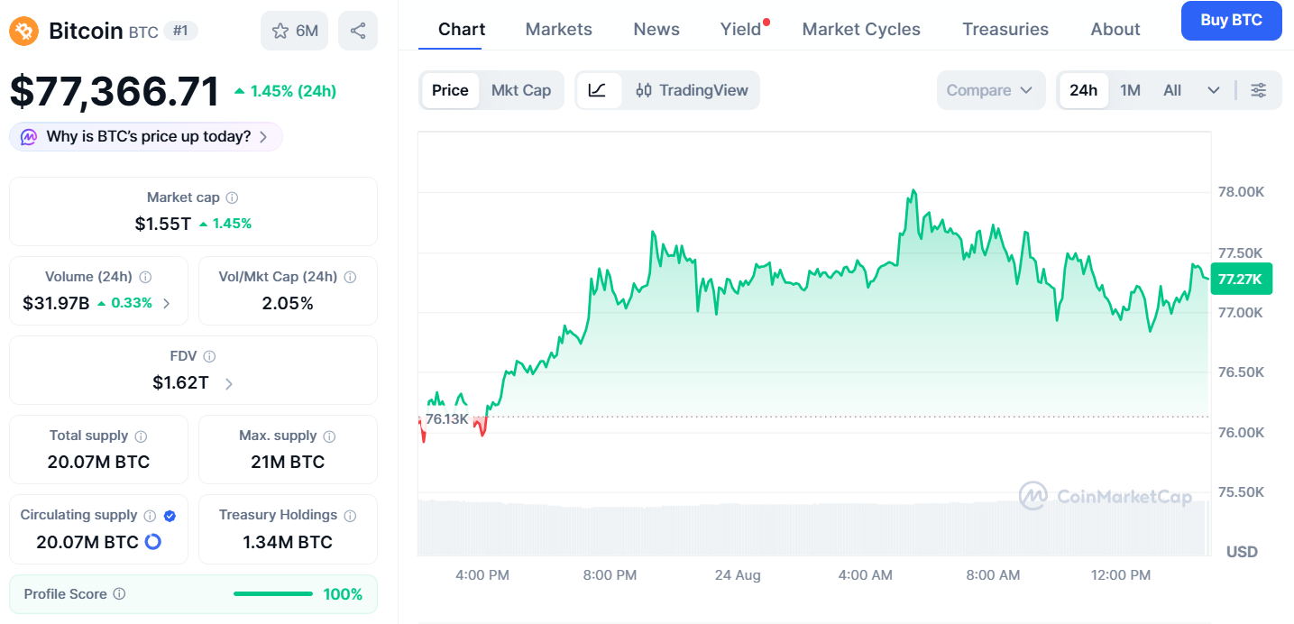Expand Volume (24h) details arrow

[166, 304]
